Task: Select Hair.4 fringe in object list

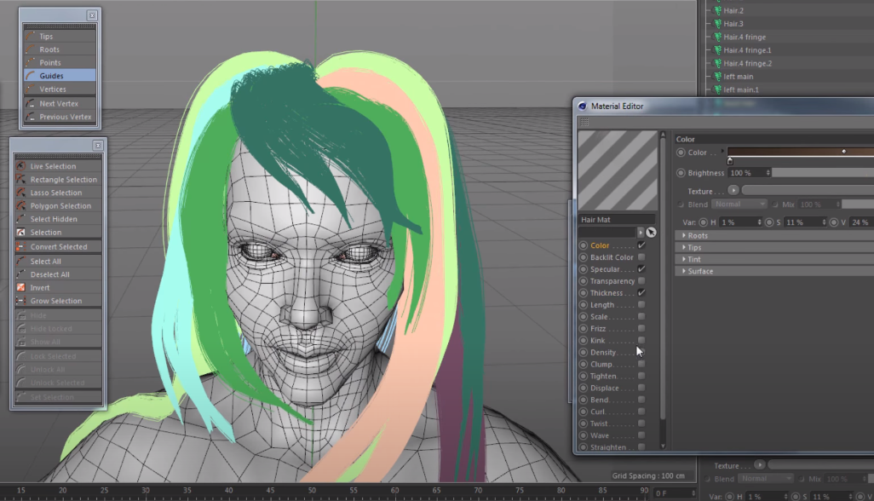Action: coord(744,37)
